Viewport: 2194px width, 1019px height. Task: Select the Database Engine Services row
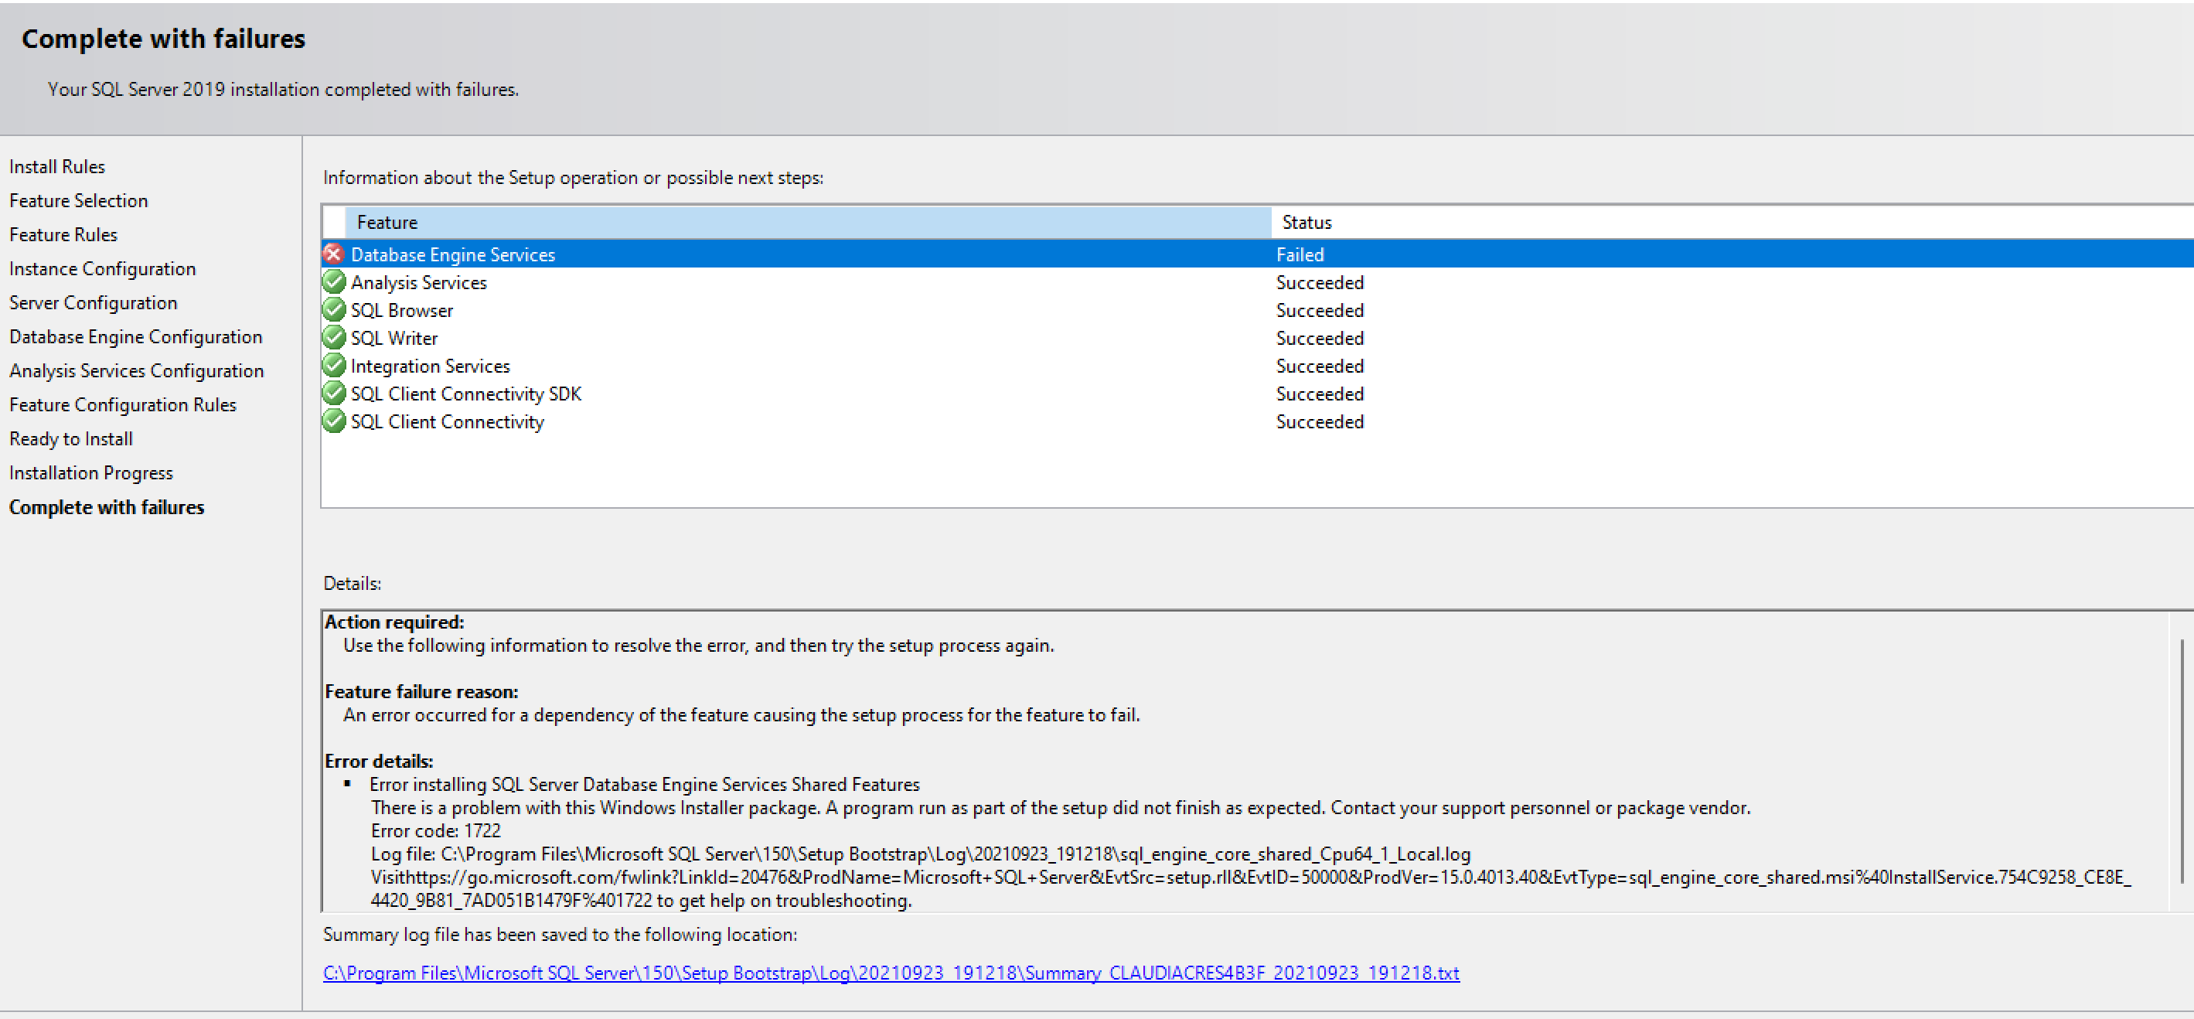point(452,255)
